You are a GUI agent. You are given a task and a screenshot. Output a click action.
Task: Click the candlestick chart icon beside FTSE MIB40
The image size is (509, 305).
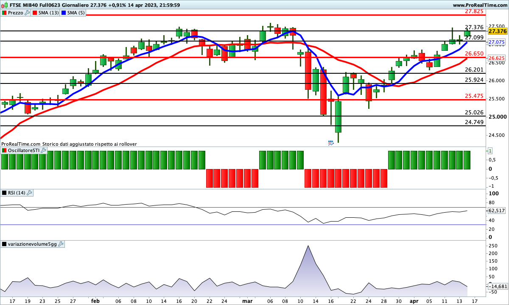click(4, 5)
